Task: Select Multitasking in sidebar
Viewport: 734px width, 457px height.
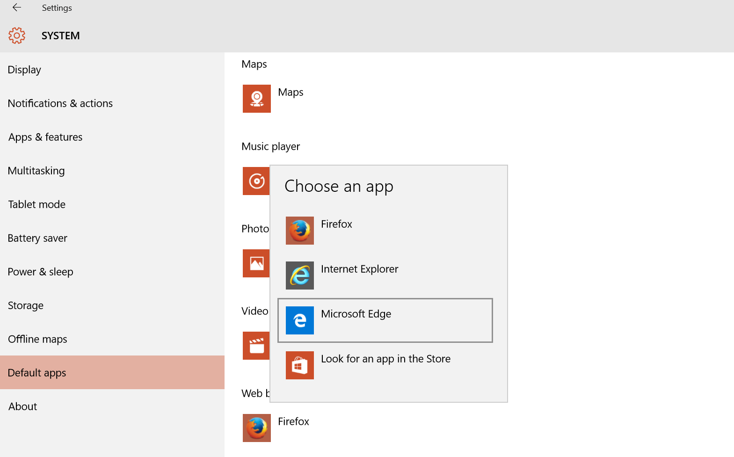Action: (112, 171)
